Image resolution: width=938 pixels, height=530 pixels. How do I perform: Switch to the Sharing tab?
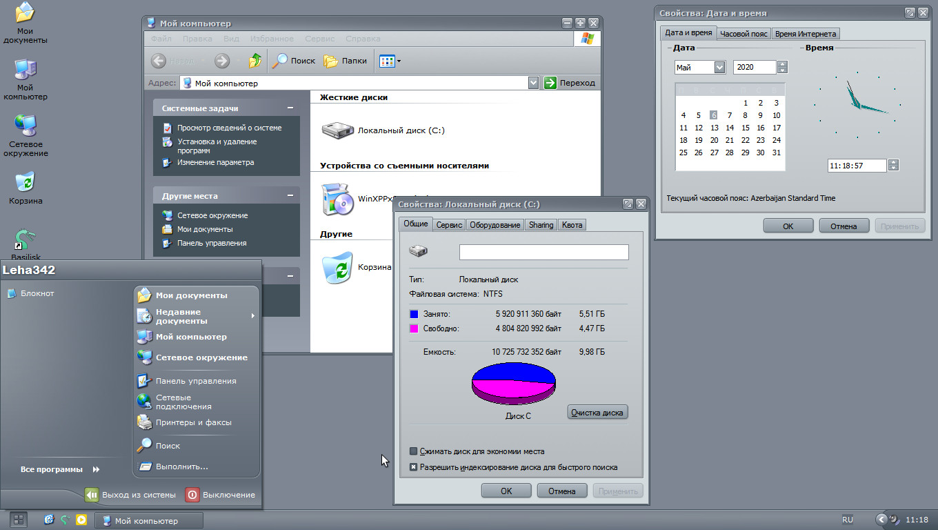point(541,225)
